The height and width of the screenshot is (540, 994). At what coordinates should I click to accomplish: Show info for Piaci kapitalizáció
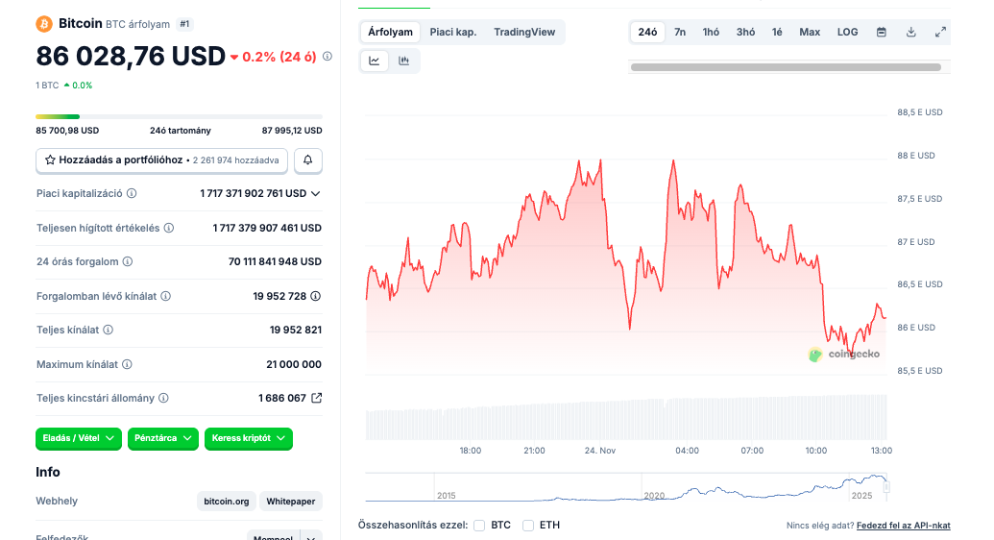pyautogui.click(x=132, y=193)
